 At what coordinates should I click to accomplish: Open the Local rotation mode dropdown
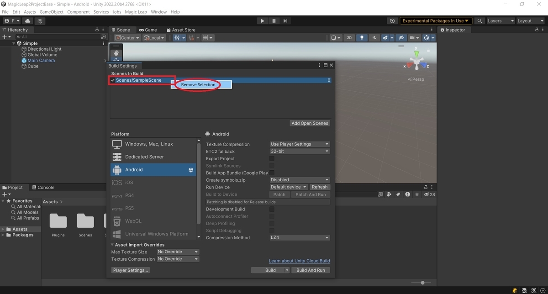click(x=154, y=38)
